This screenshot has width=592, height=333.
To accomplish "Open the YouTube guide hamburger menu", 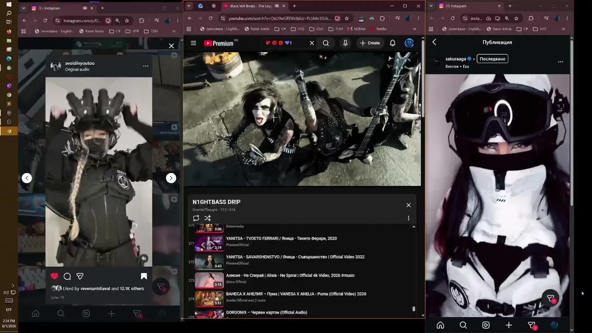I will point(193,43).
